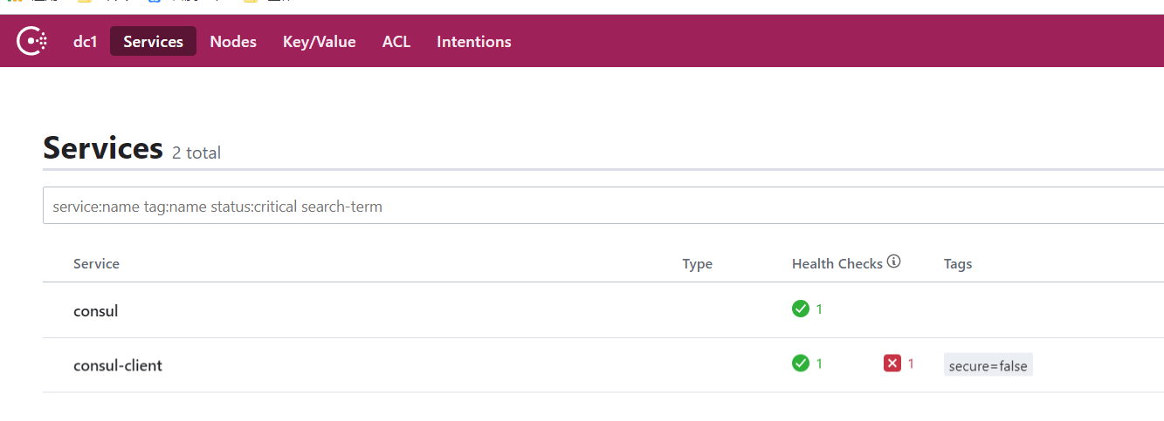The image size is (1164, 421).
Task: Click the red critical check icon for consul-client
Action: tap(892, 363)
